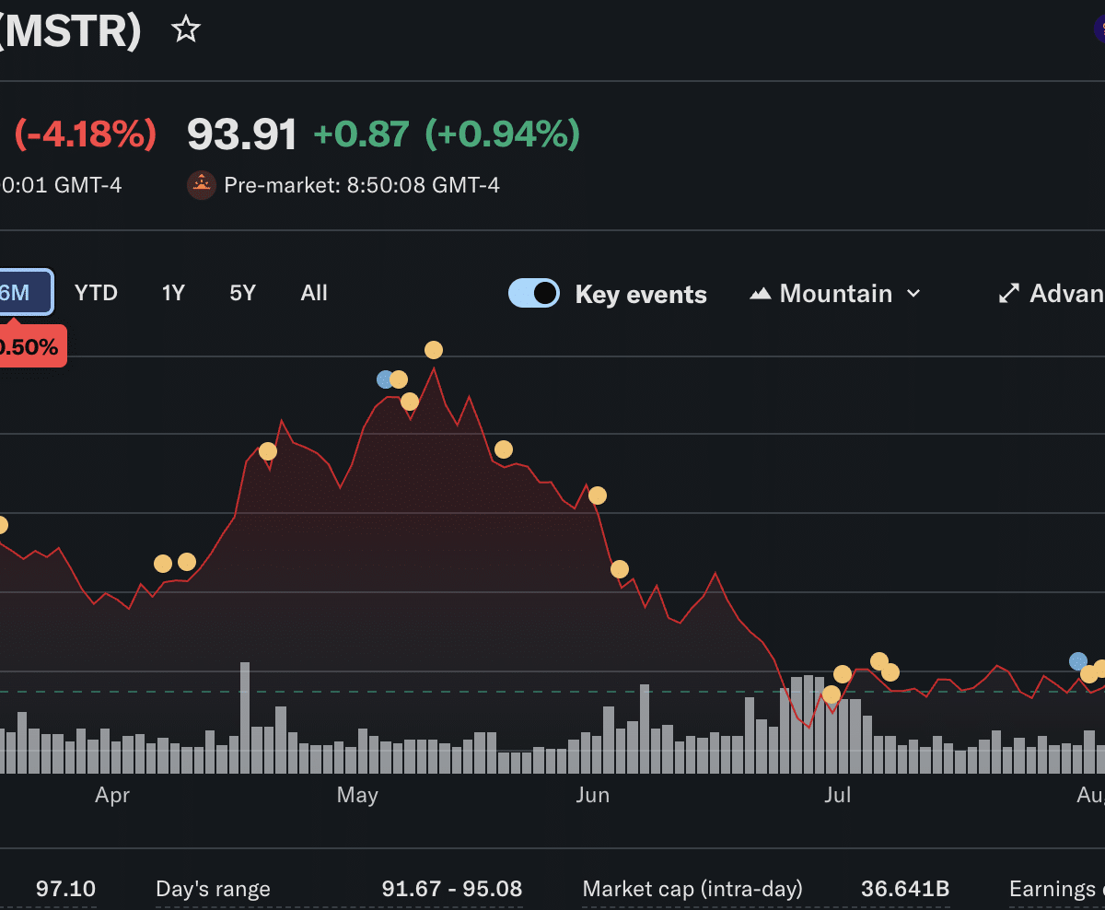1105x910 pixels.
Task: Click the green +0.87 change value
Action: pyautogui.click(x=361, y=134)
